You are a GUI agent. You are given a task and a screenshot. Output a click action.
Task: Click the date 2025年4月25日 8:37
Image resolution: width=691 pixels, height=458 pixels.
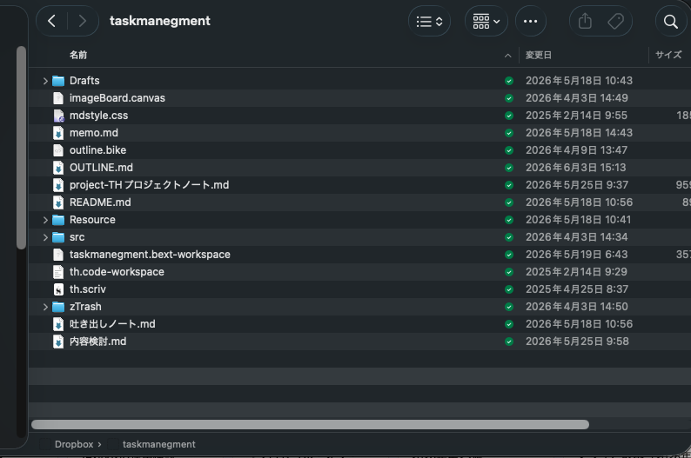(x=577, y=289)
